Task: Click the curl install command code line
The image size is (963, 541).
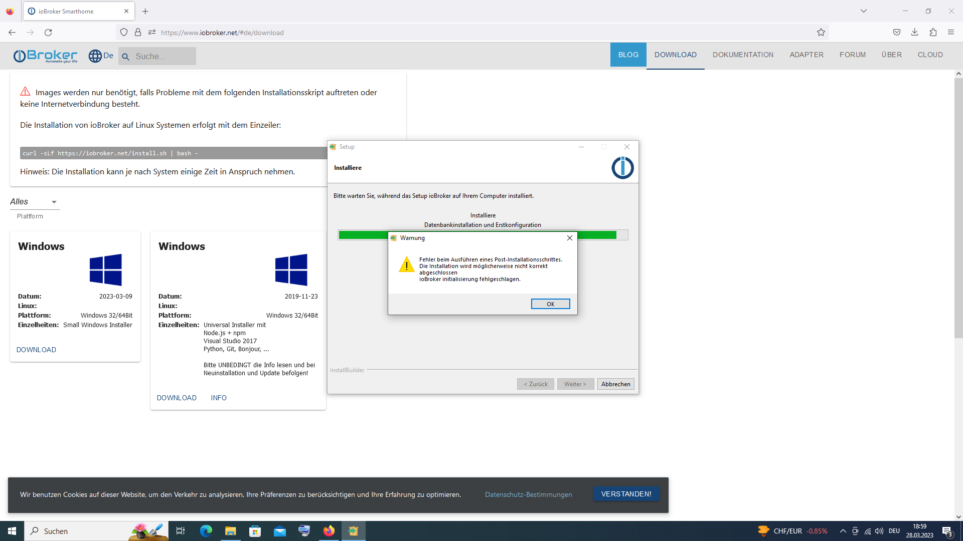Action: click(174, 153)
